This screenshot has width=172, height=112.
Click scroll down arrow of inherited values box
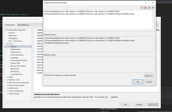[153, 71]
